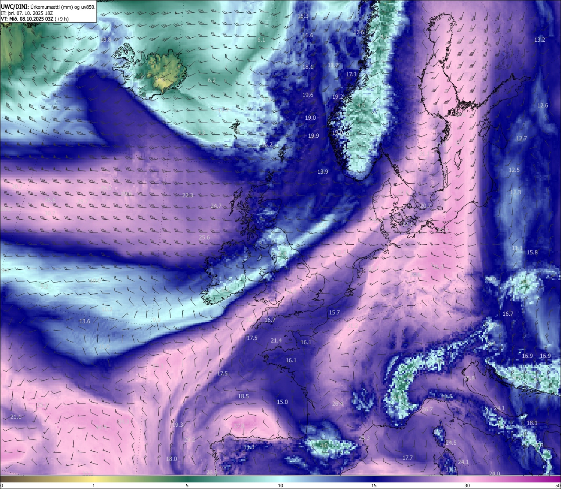
Task: Click the UWC/DINI Úrkomumætti title line
Action: click(48, 7)
